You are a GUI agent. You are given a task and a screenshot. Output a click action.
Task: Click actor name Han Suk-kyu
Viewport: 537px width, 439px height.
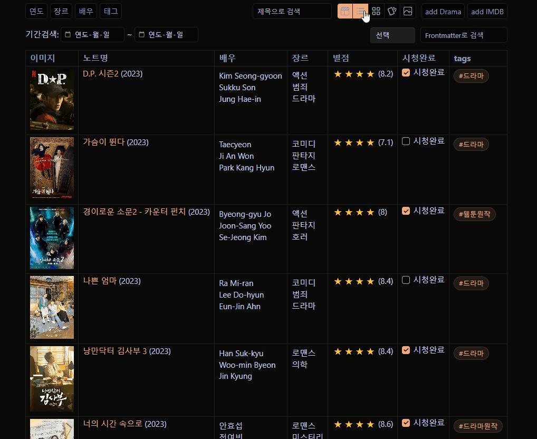[241, 354]
